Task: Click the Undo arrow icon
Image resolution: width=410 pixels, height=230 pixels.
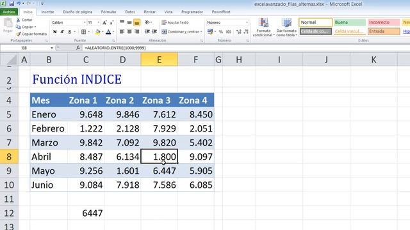Action: pyautogui.click(x=19, y=4)
